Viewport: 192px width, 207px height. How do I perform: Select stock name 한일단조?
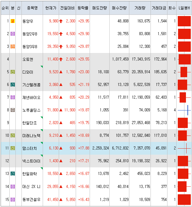tap(30, 123)
